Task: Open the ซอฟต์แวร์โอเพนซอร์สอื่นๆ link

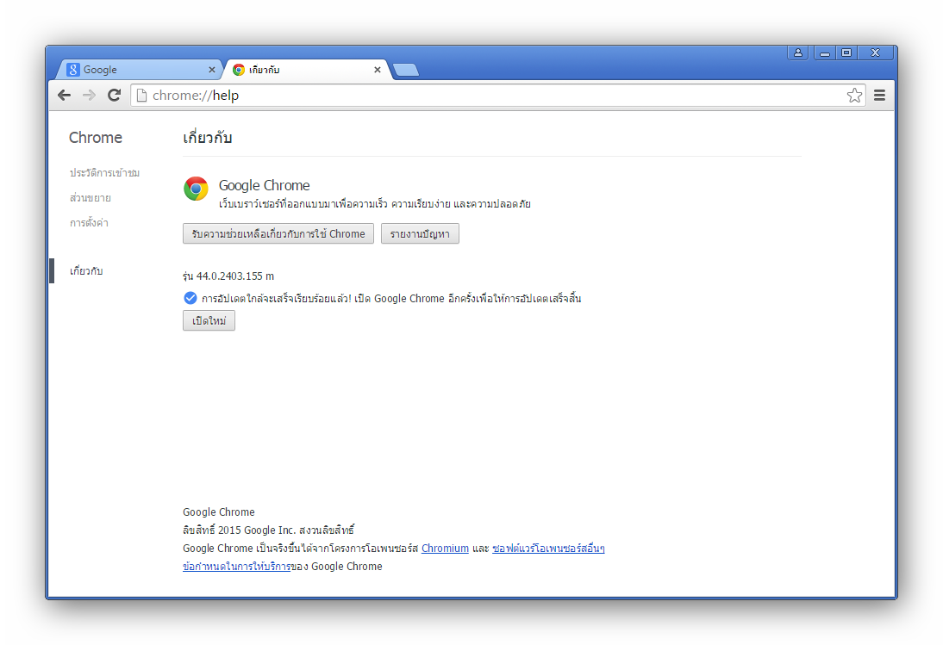Action: click(548, 549)
